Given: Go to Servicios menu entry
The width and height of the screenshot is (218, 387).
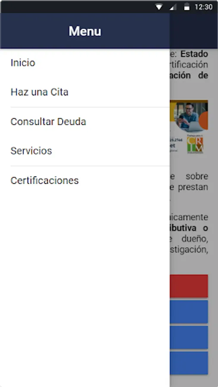Looking at the screenshot, I should [85, 151].
